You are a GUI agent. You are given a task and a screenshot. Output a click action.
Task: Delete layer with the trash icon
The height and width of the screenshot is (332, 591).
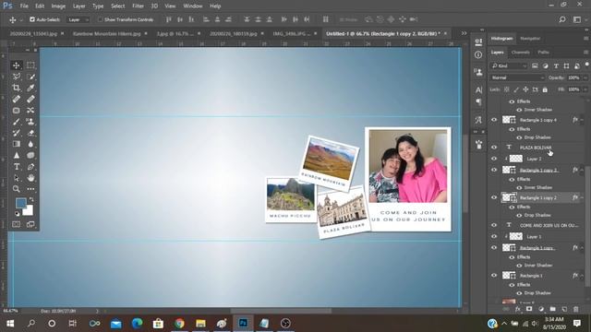(576, 309)
